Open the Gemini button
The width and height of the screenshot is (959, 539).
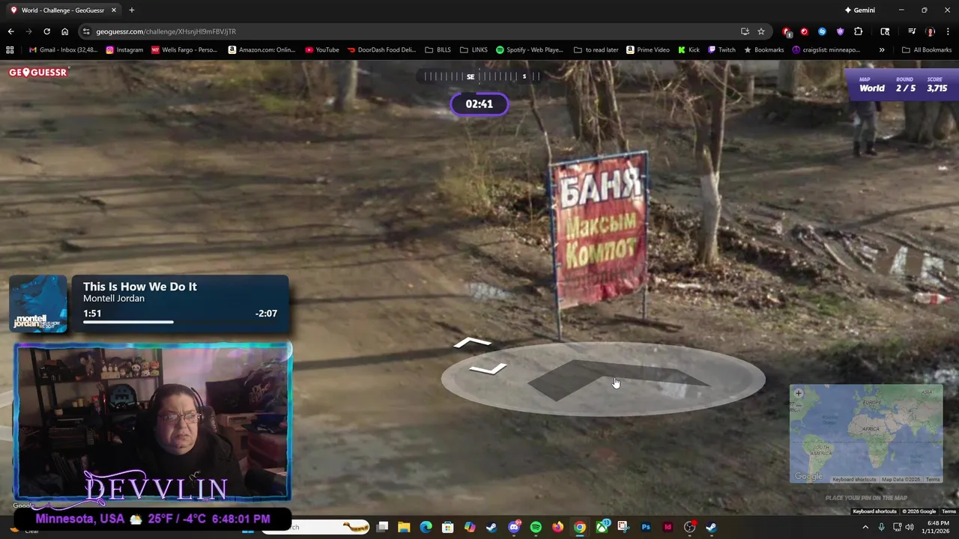[859, 10]
